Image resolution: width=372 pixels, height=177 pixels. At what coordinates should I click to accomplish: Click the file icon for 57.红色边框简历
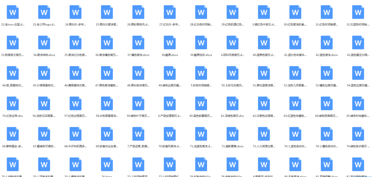click(x=76, y=103)
